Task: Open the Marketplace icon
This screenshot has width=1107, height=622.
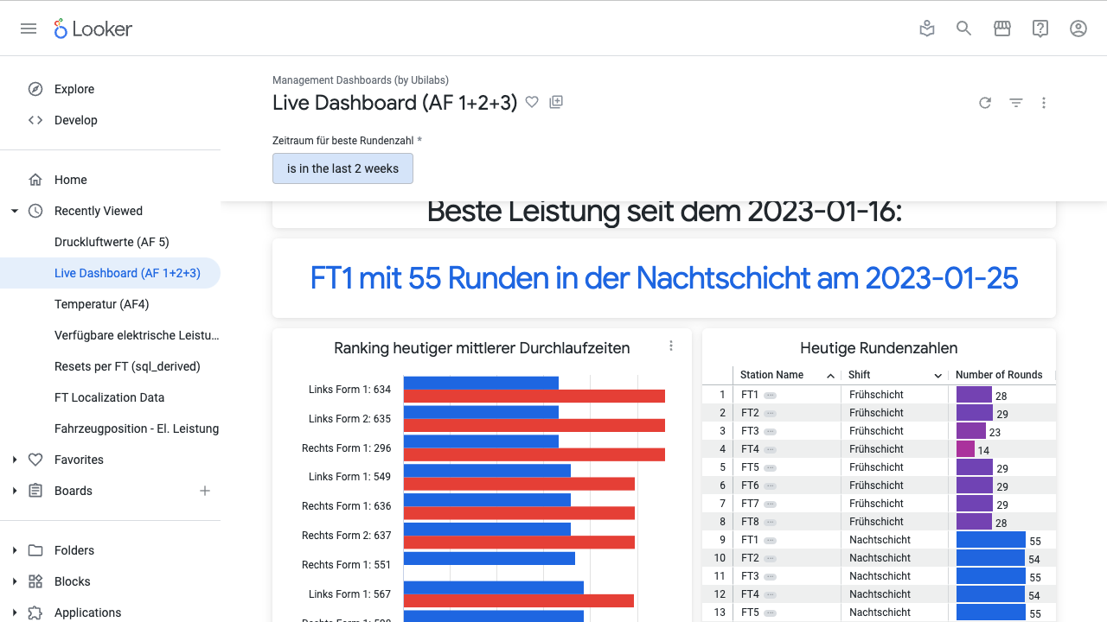Action: 1002,29
